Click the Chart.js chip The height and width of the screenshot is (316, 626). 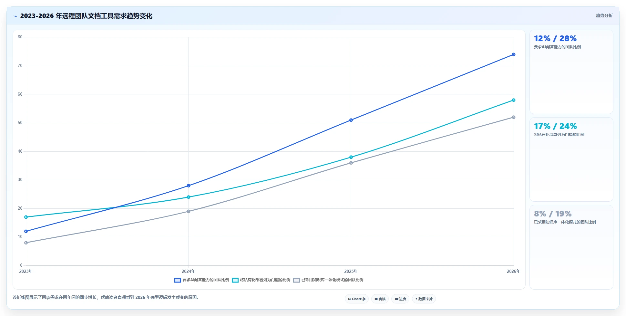pos(357,299)
